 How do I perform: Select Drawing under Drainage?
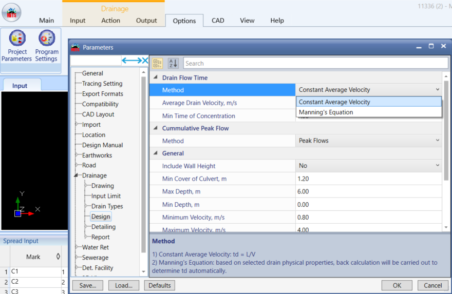103,186
